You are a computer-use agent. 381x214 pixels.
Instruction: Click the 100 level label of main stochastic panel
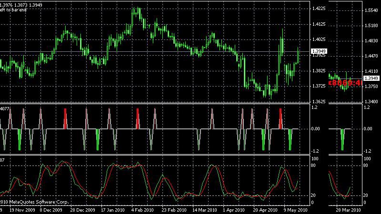click(x=315, y=159)
